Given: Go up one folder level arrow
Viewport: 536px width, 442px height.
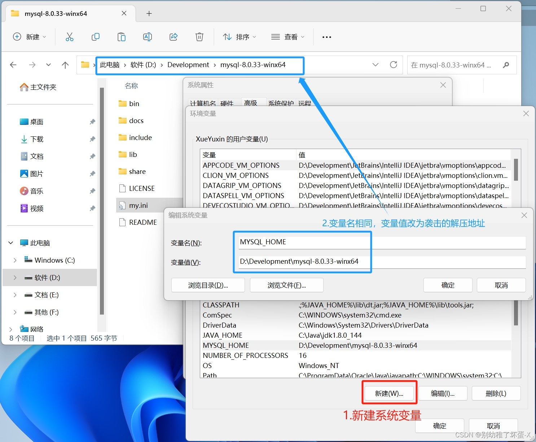Looking at the screenshot, I should pos(65,65).
